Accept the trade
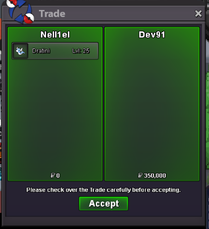Screen dimensions: 209x229 [104, 203]
